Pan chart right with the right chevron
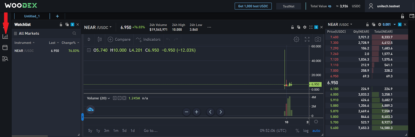The height and width of the screenshot is (137, 415). tap(220, 112)
